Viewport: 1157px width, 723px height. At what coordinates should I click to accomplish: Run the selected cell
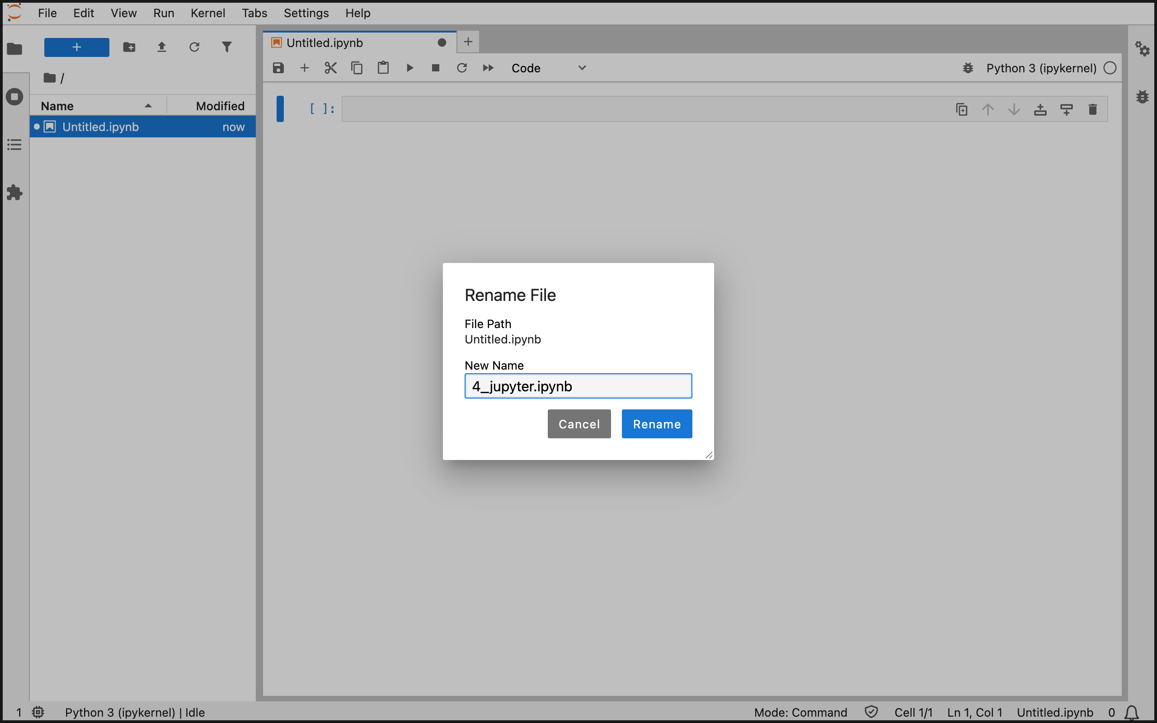410,68
